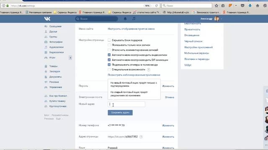Click Видеозаписи sidebar icon
Screen dimensions: 268x150
click(46, 52)
